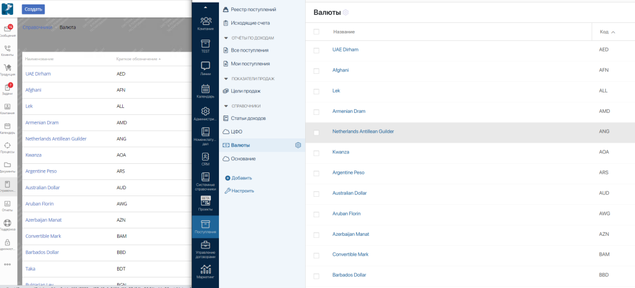Open Отчеты icon in left window sidebar
The width and height of the screenshot is (635, 288).
pyautogui.click(x=7, y=204)
